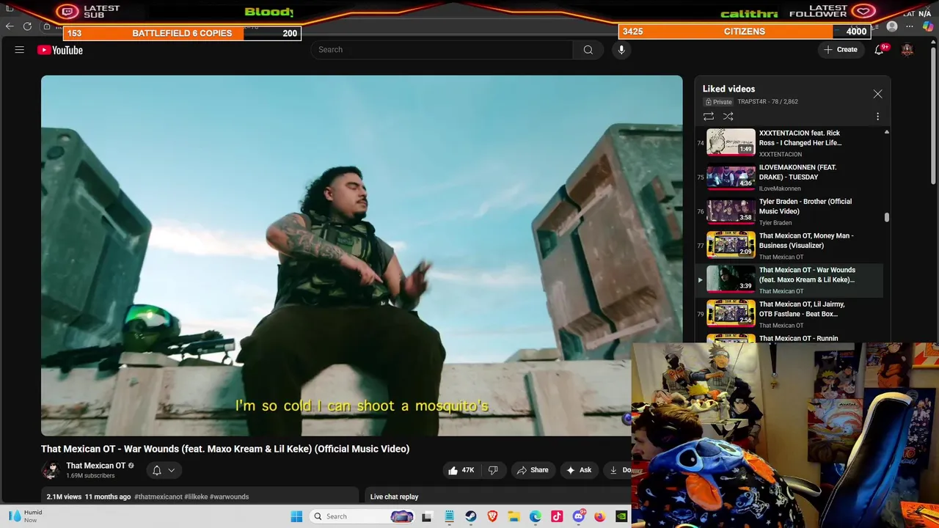Open Discord from the taskbar

coord(579,516)
